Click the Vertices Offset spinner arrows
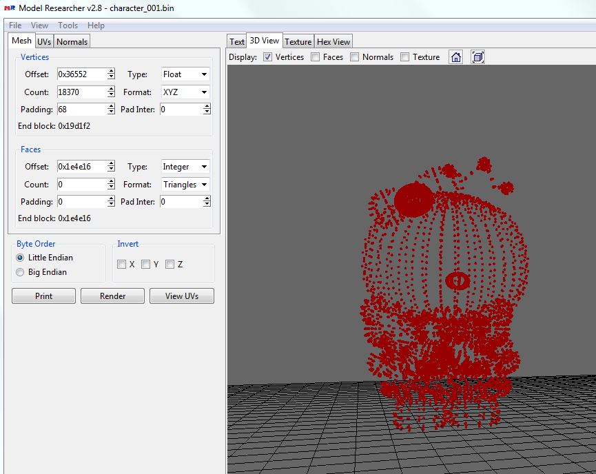 click(x=111, y=74)
